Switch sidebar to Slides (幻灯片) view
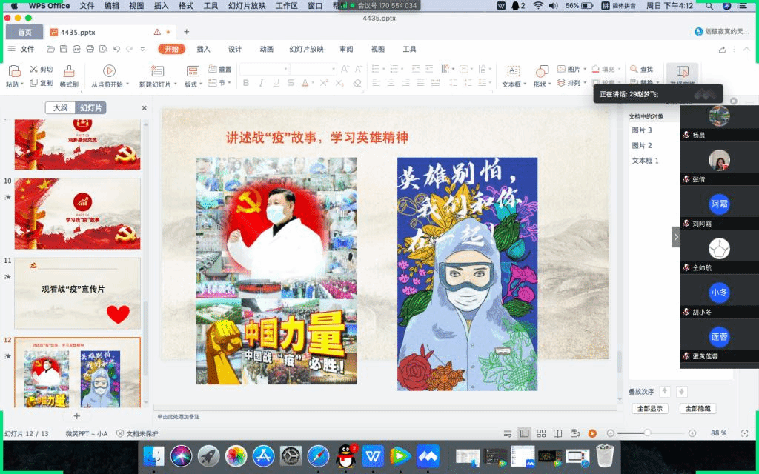 click(90, 108)
